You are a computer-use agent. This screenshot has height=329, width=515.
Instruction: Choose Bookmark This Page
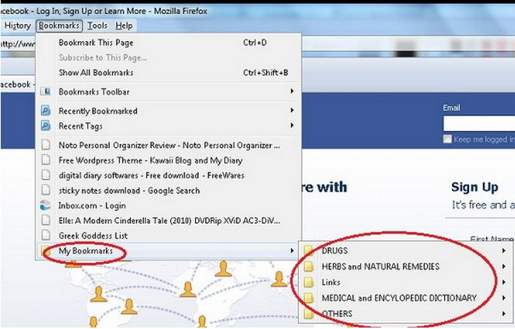coord(168,42)
